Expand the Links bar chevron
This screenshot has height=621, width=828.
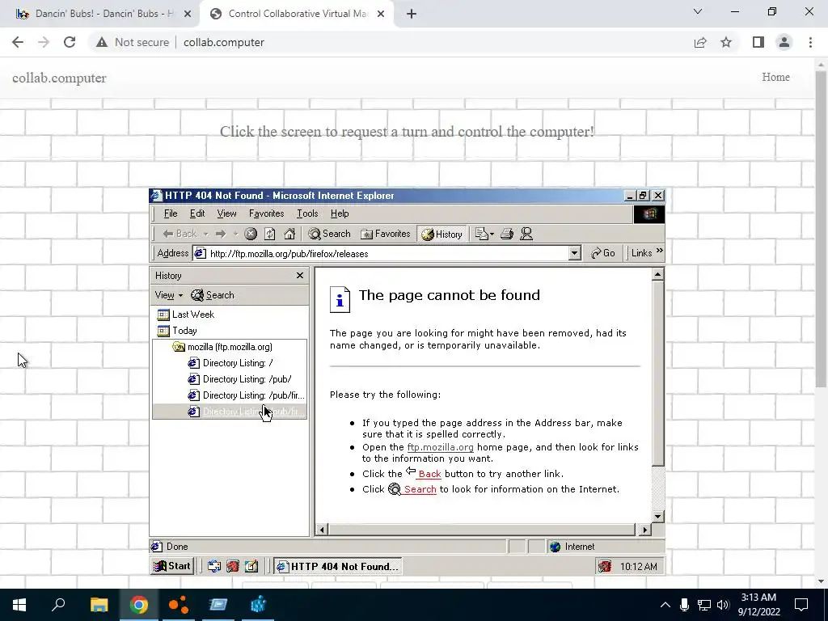click(x=659, y=251)
